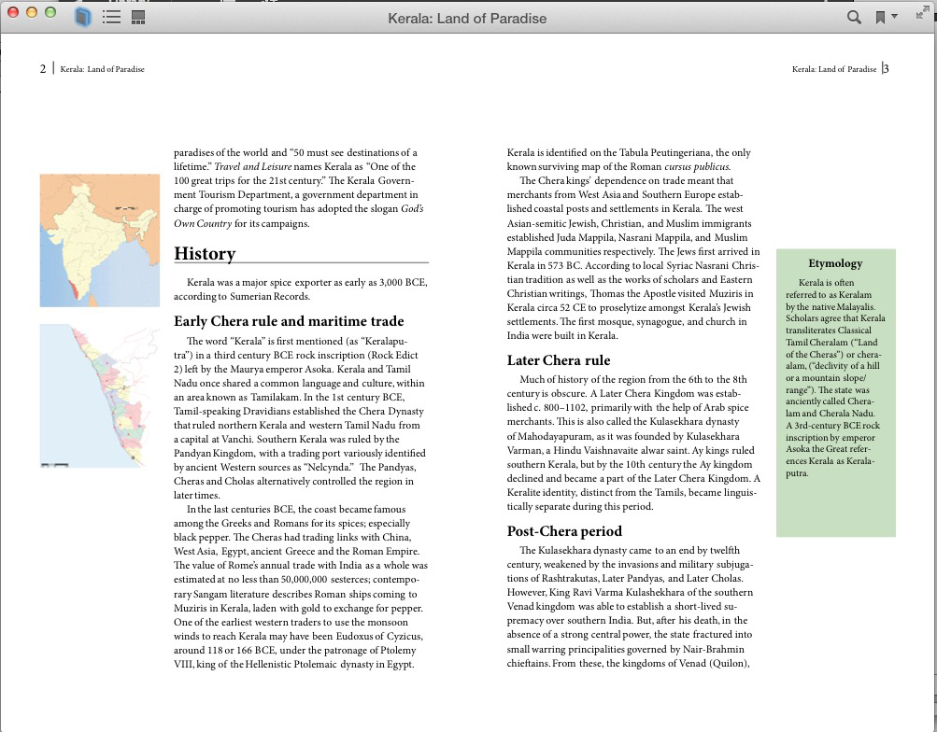The image size is (937, 732).
Task: Click the India map image
Action: [x=100, y=240]
